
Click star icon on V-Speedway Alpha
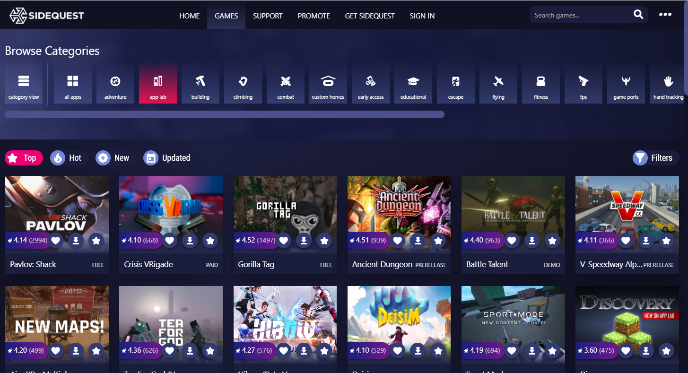tap(666, 241)
